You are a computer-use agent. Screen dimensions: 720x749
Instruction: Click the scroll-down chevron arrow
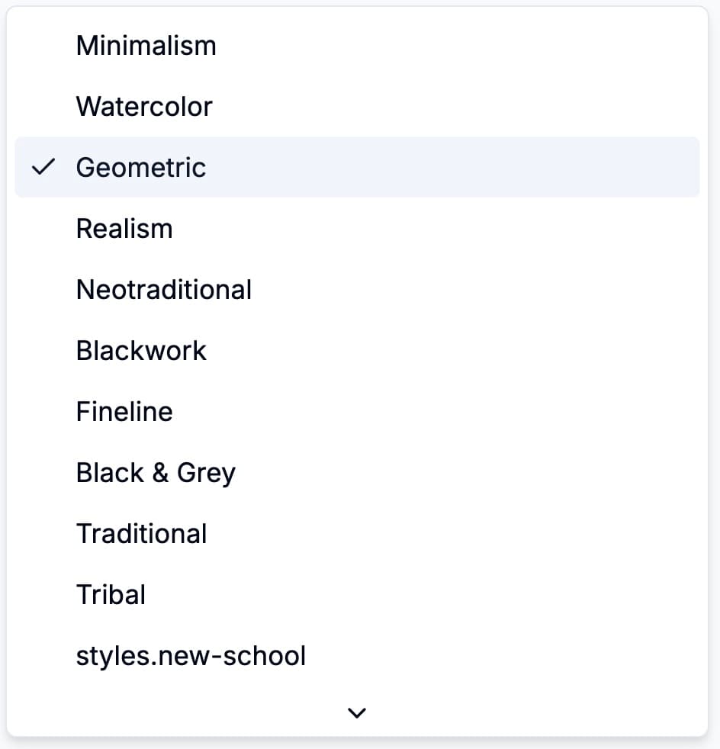click(x=357, y=712)
